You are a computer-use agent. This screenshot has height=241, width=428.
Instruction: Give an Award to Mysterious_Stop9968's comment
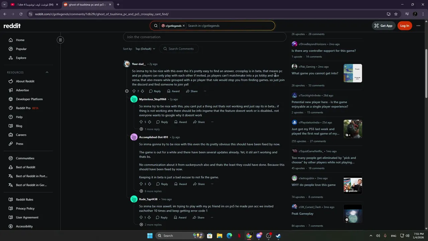tap(181, 122)
